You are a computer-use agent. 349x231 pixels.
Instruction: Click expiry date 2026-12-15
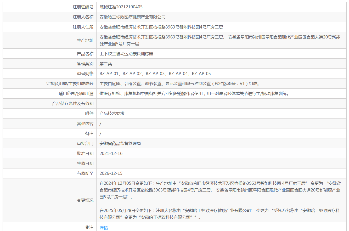point(111,173)
